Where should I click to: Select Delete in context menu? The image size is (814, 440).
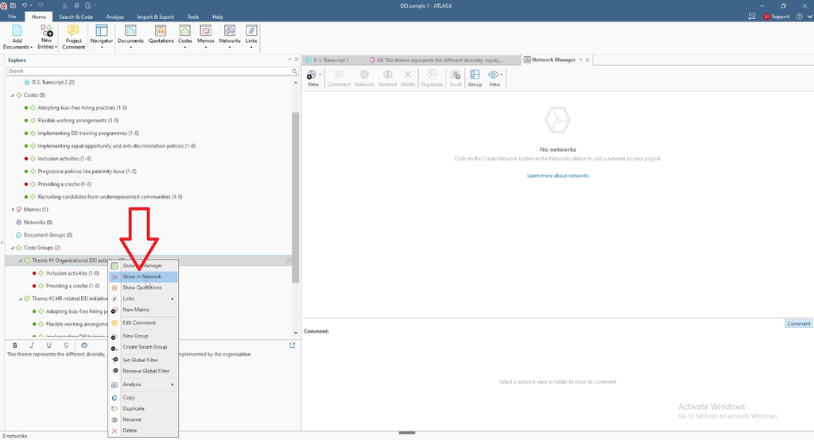(143, 430)
